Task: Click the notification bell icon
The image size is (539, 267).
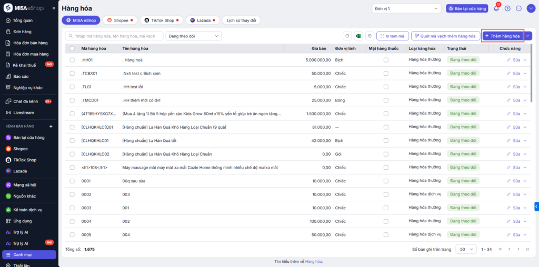Action: (x=496, y=8)
